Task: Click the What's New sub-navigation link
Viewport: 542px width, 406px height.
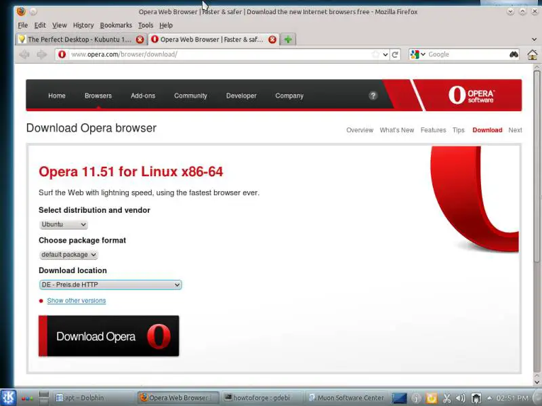Action: point(397,130)
